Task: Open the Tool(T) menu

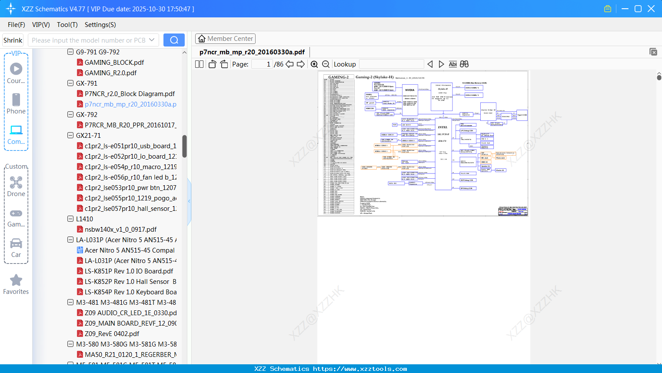Action: pos(67,25)
